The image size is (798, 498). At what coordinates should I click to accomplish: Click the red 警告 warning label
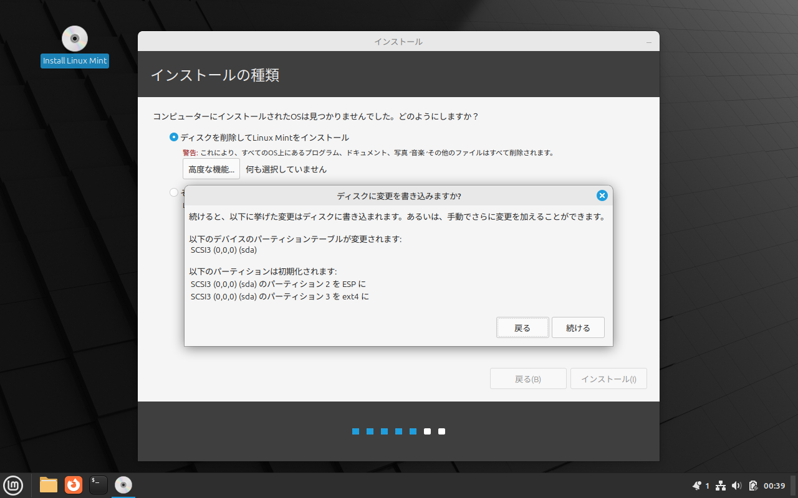coord(190,153)
